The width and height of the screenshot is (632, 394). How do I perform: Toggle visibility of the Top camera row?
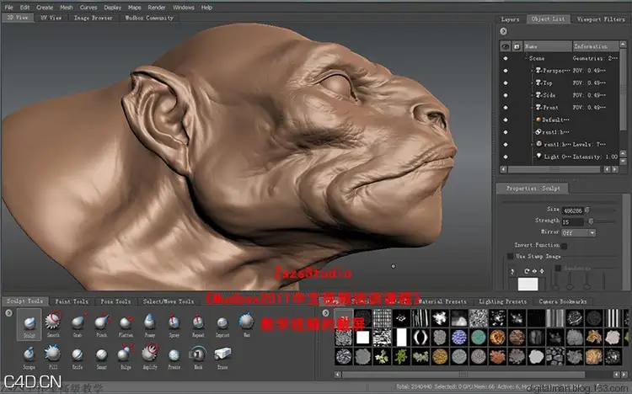(506, 83)
